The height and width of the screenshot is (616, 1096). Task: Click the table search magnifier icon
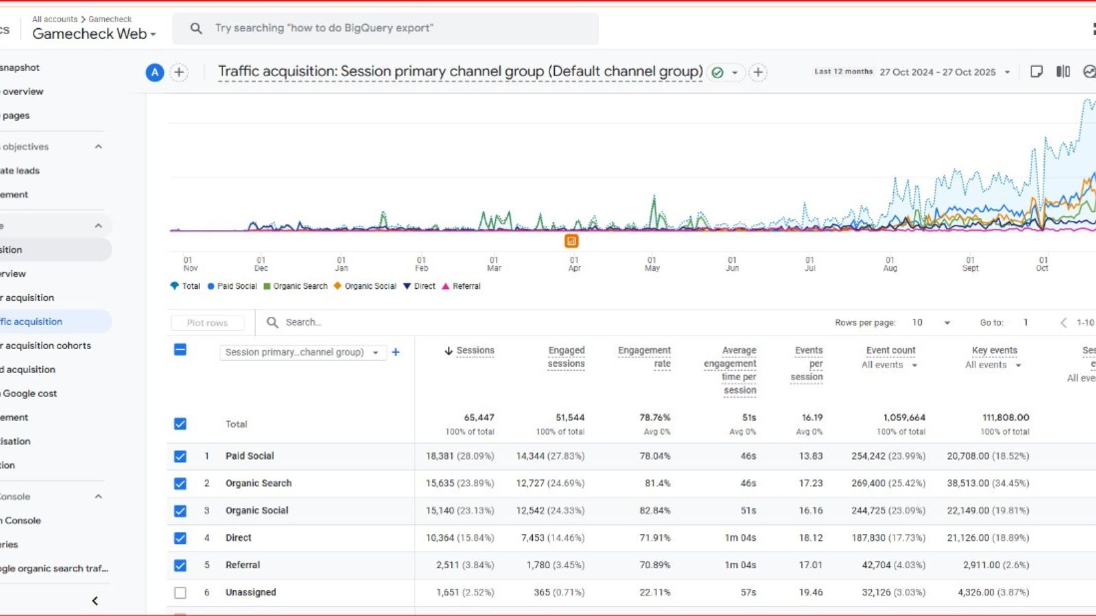point(272,322)
